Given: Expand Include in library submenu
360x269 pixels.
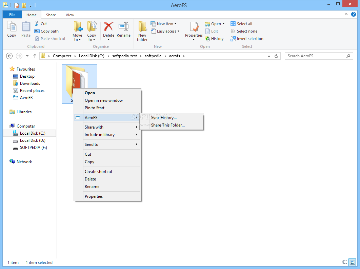Looking at the screenshot, I should click(x=107, y=135).
